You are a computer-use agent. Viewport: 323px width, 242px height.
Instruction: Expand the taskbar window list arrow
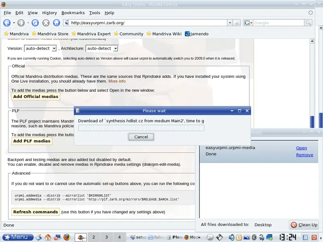click(x=199, y=237)
